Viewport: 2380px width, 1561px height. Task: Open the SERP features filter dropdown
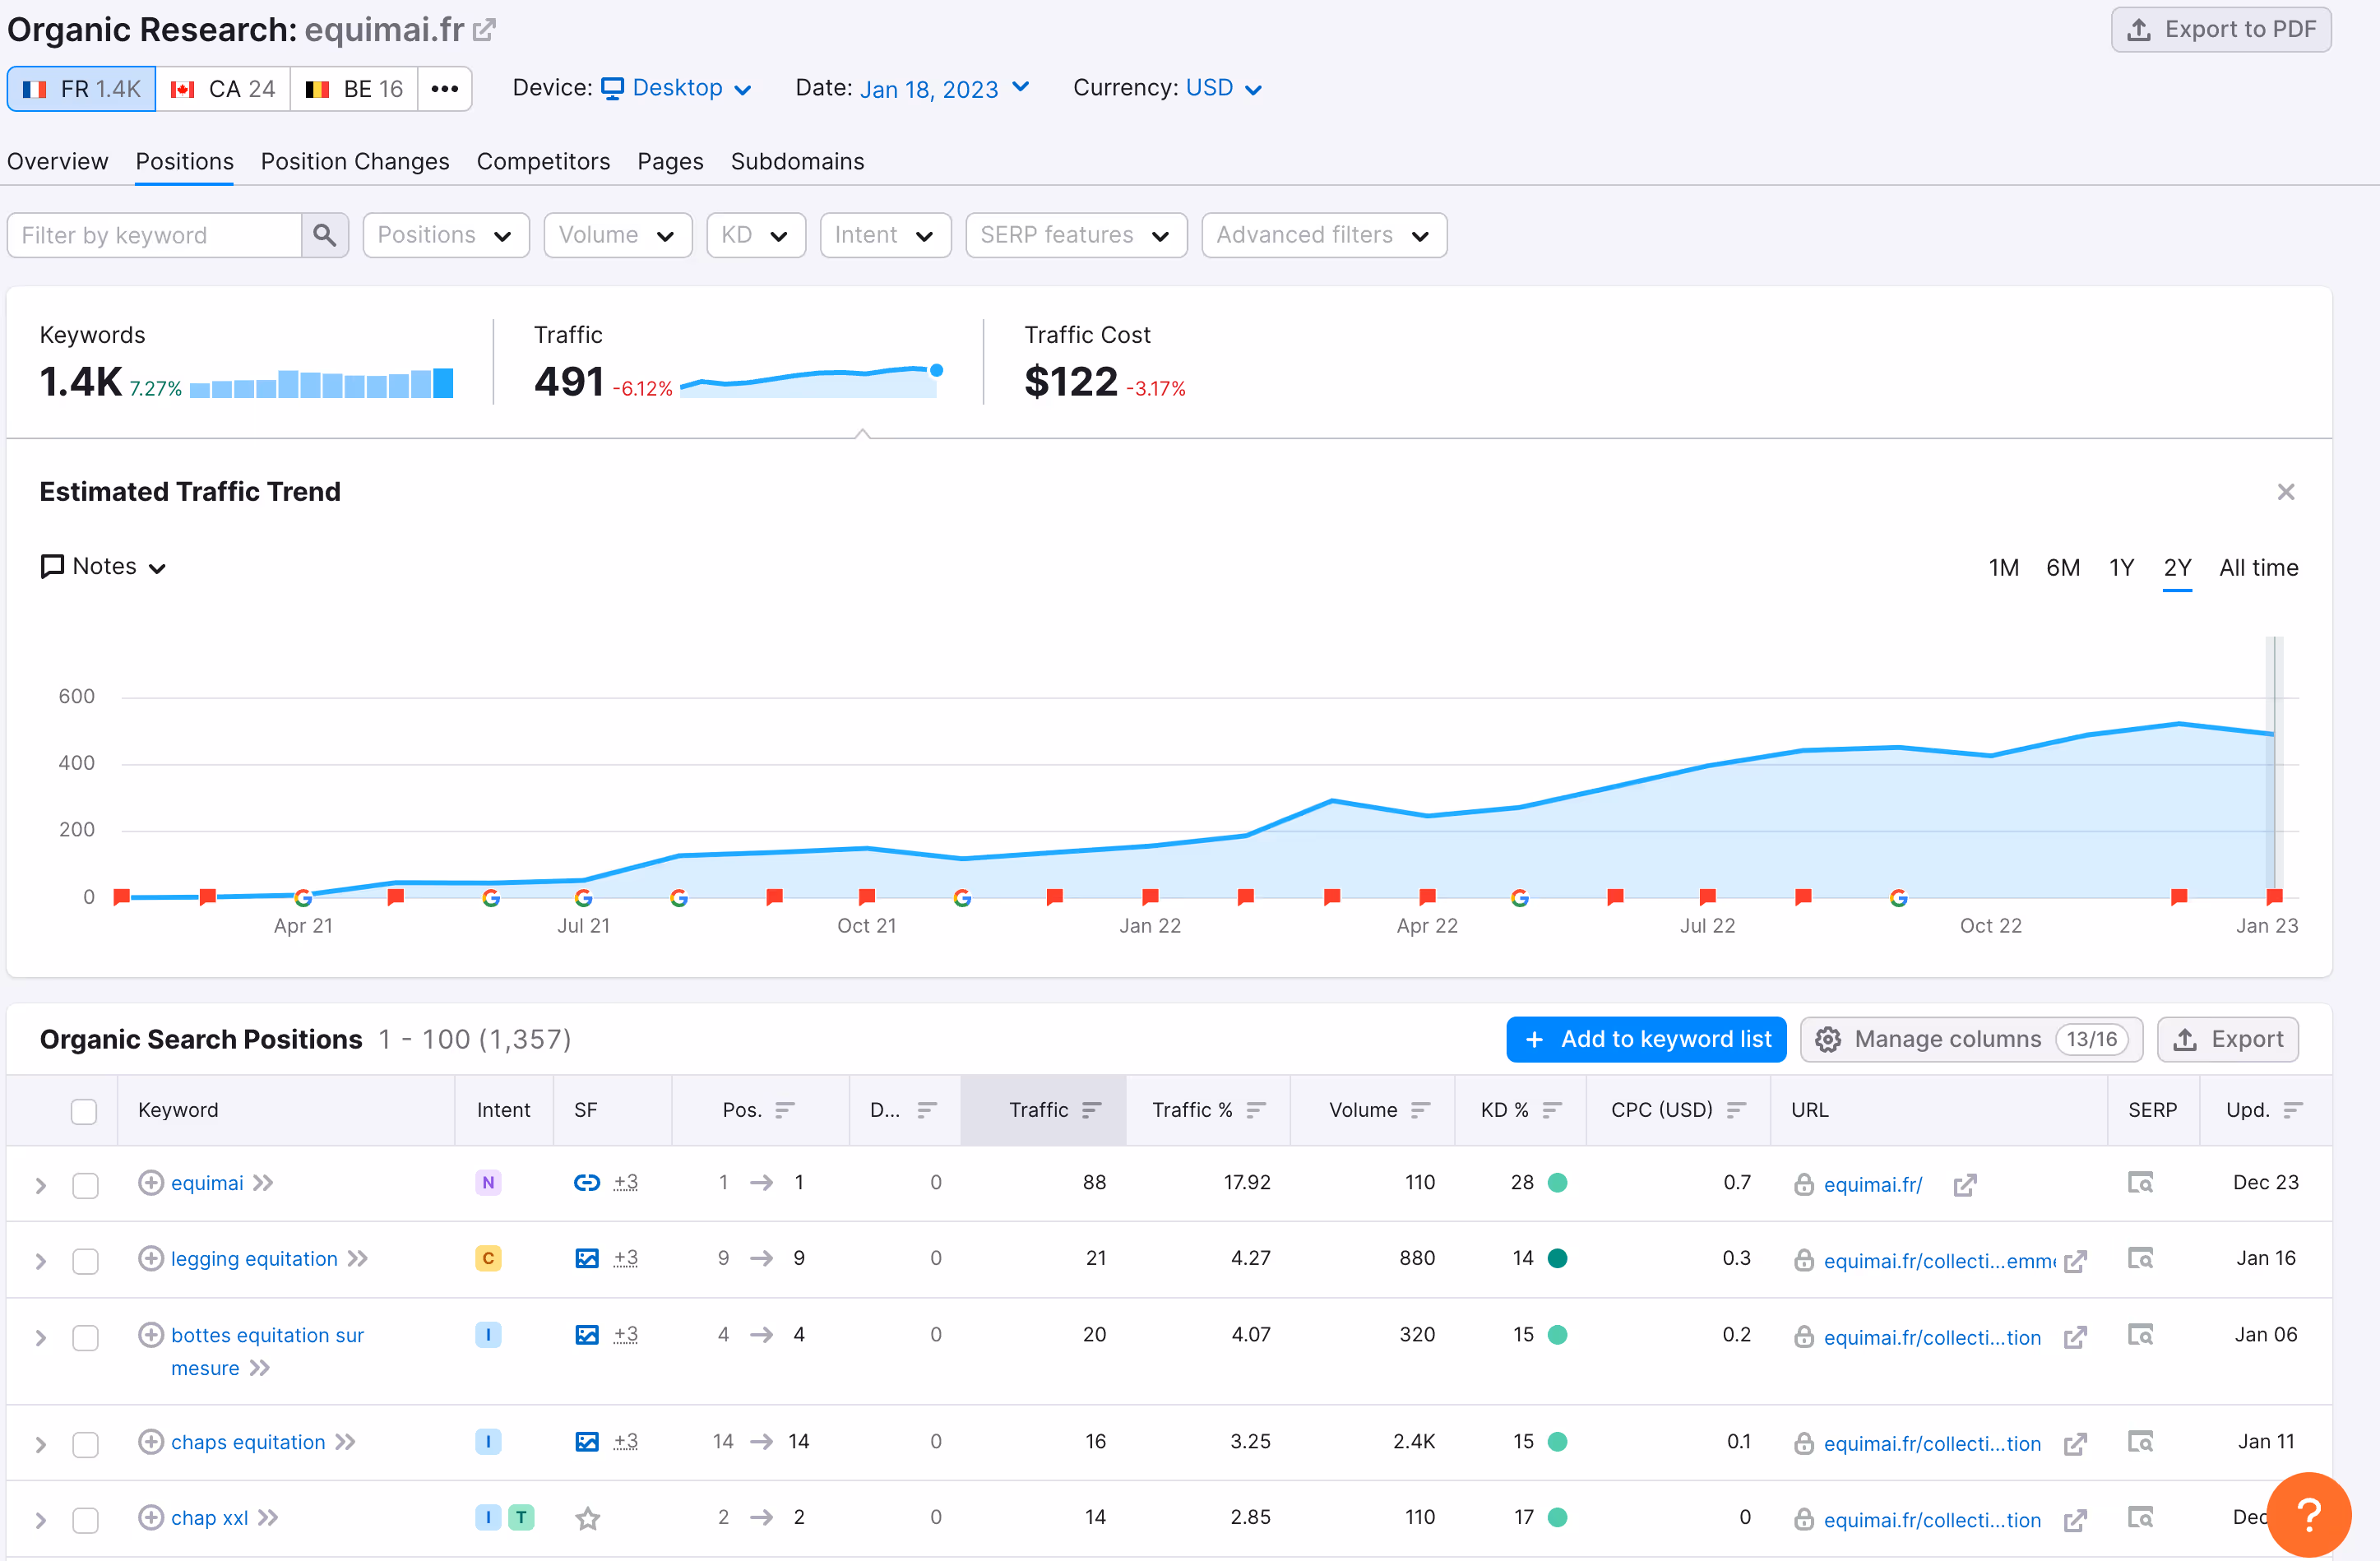coord(1075,235)
